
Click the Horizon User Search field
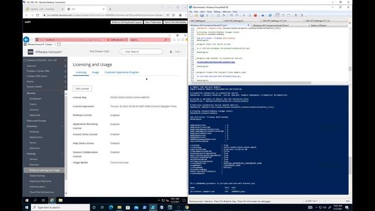click(x=141, y=52)
